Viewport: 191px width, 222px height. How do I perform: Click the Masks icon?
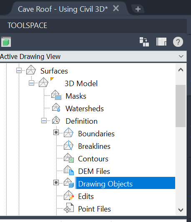point(56,95)
